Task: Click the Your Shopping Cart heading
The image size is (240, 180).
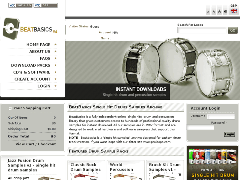Action: pos(32,108)
